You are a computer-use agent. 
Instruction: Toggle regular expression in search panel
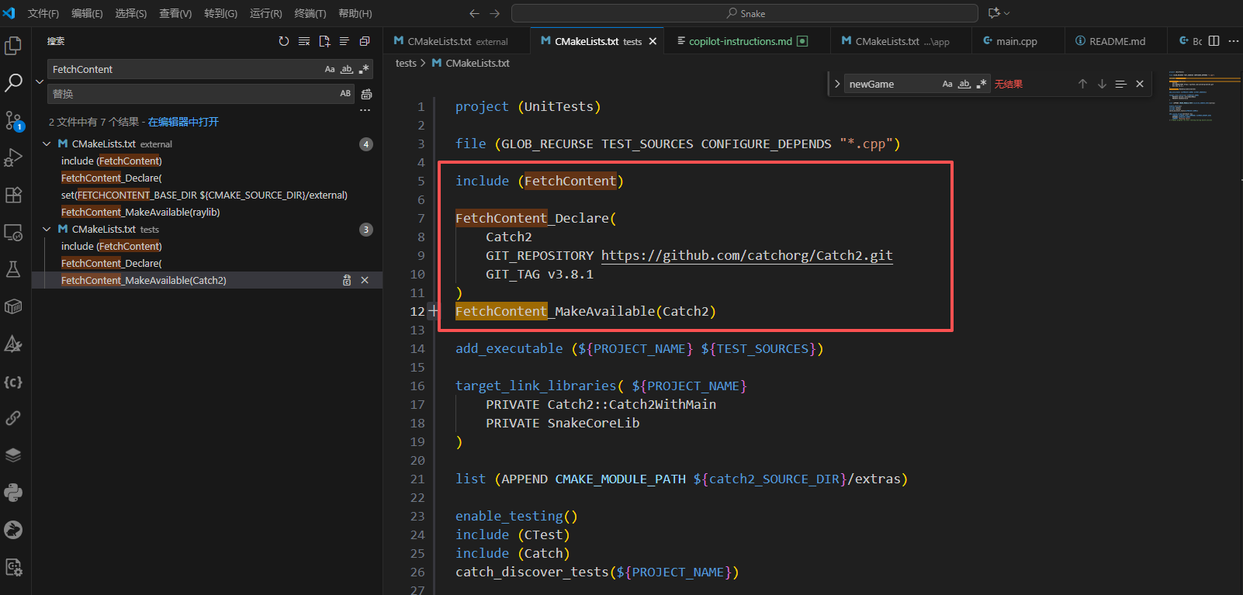364,69
